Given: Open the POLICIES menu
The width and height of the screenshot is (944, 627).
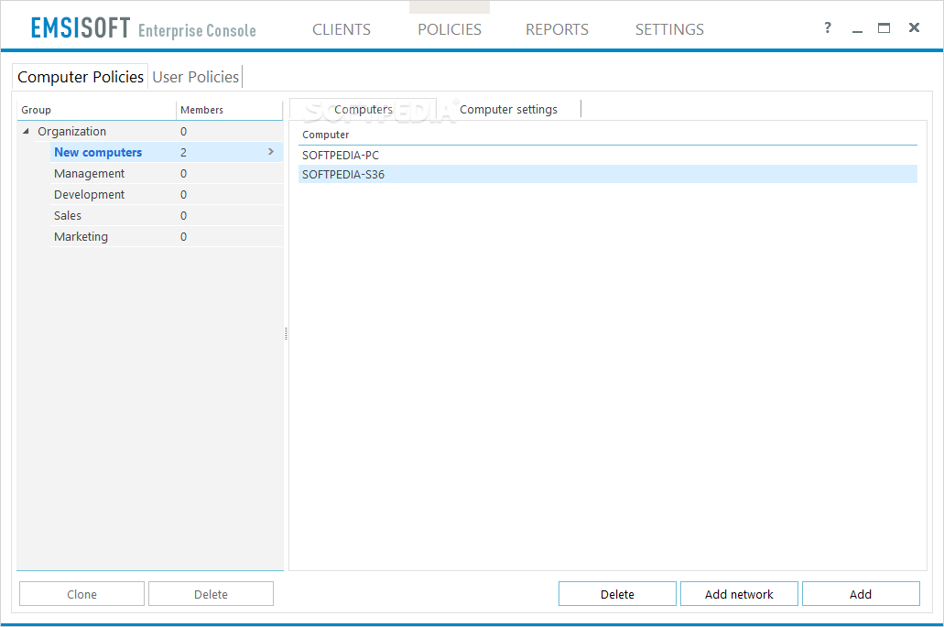Looking at the screenshot, I should [450, 29].
